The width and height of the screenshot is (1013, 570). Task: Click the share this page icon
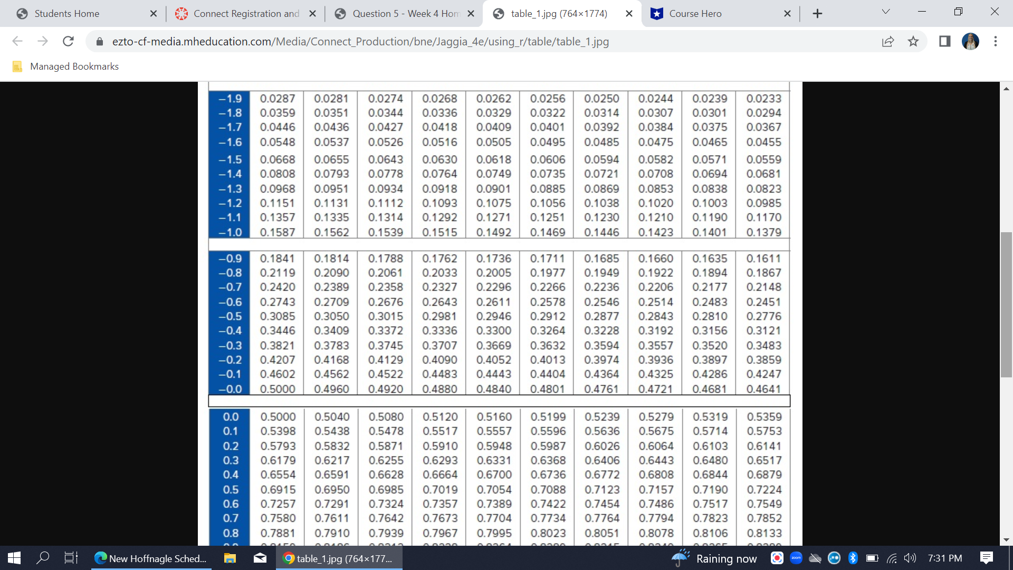[x=889, y=41]
